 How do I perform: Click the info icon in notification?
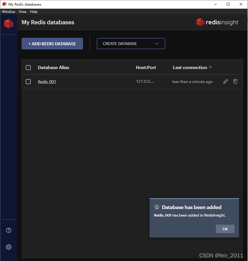tap(157, 207)
